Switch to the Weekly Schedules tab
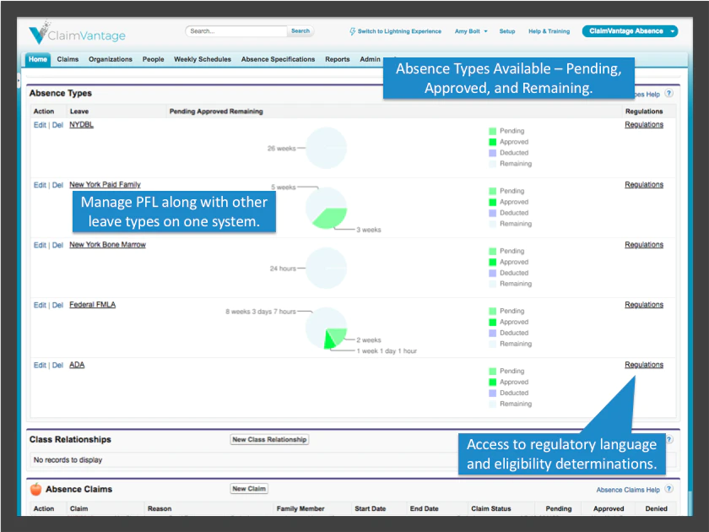 point(202,59)
